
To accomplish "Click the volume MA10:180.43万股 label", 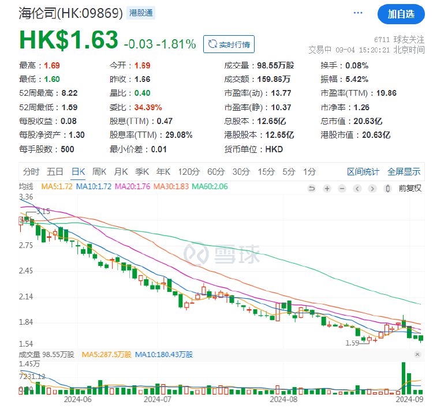I will [164, 354].
